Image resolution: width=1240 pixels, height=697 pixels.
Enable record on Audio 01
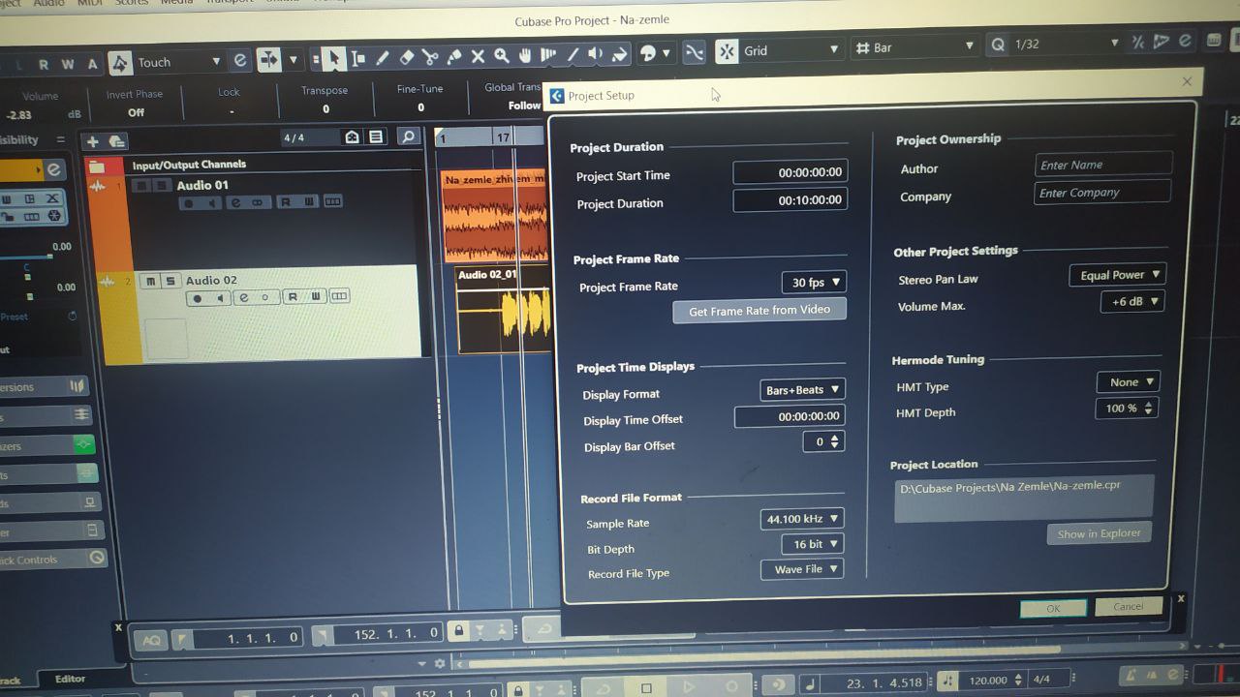188,203
